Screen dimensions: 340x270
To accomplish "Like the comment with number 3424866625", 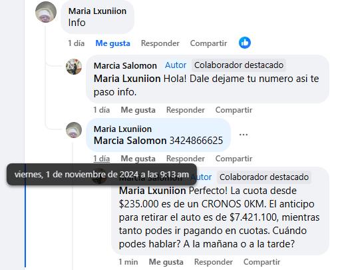I will coord(138,159).
